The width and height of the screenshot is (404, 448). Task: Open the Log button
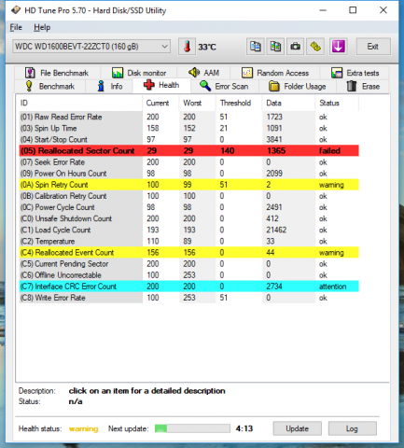[353, 428]
